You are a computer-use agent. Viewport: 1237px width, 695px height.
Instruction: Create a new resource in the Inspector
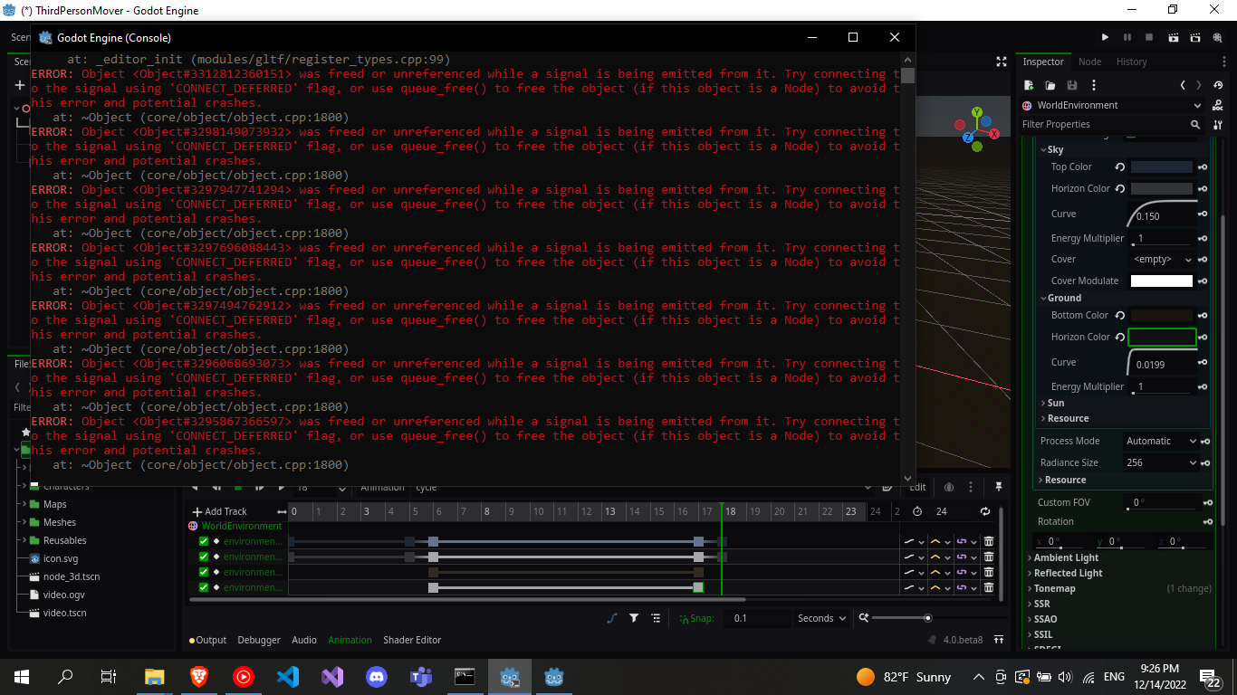1029,84
